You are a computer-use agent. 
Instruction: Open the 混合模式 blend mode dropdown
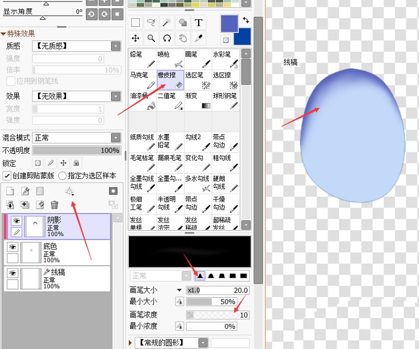coord(116,138)
